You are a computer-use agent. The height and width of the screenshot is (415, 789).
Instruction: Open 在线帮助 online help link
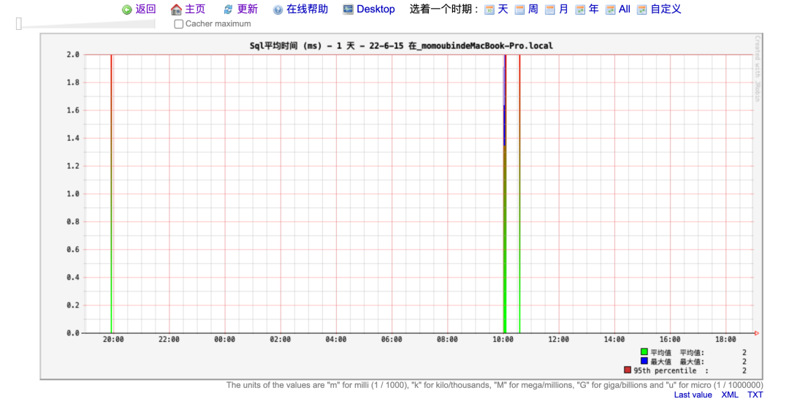point(307,9)
